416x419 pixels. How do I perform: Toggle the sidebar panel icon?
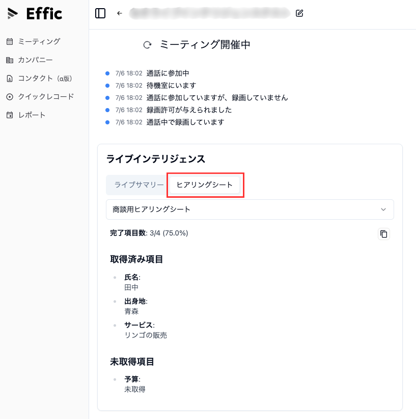point(100,13)
